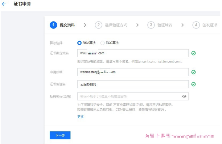Click green checkmark next to 证书备注名 field

click(x=193, y=84)
